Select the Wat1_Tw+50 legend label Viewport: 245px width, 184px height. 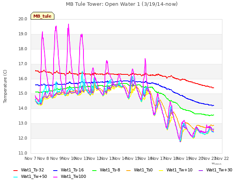click(34, 176)
